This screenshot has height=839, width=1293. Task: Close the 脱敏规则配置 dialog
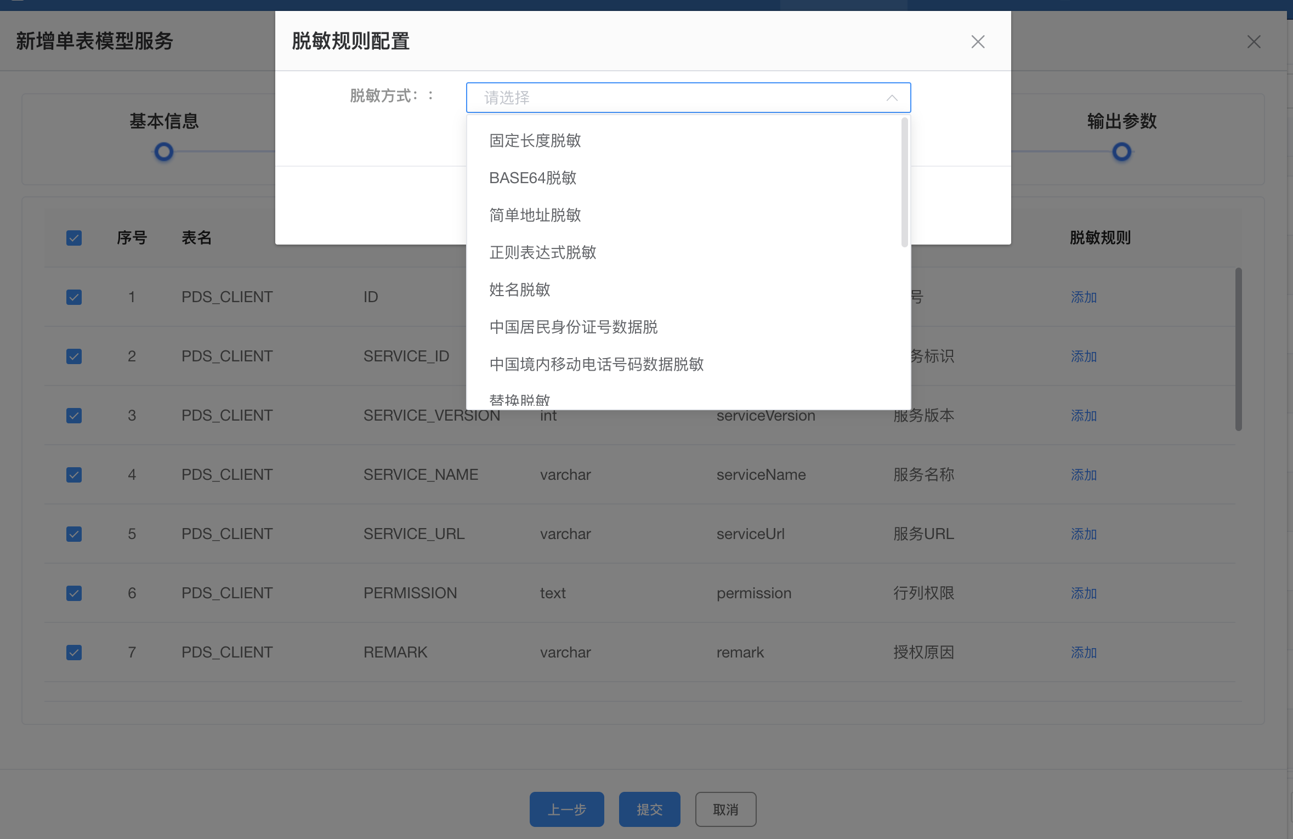pyautogui.click(x=978, y=42)
